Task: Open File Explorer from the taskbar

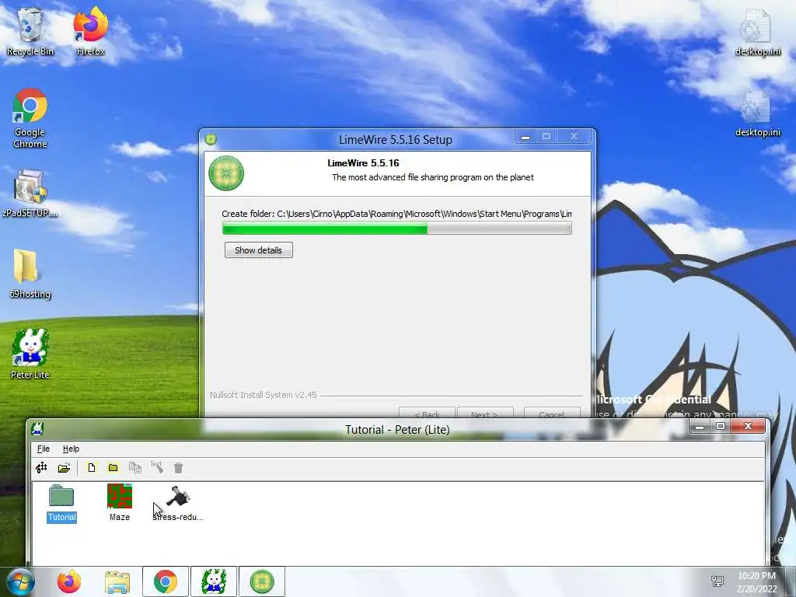Action: [x=117, y=581]
